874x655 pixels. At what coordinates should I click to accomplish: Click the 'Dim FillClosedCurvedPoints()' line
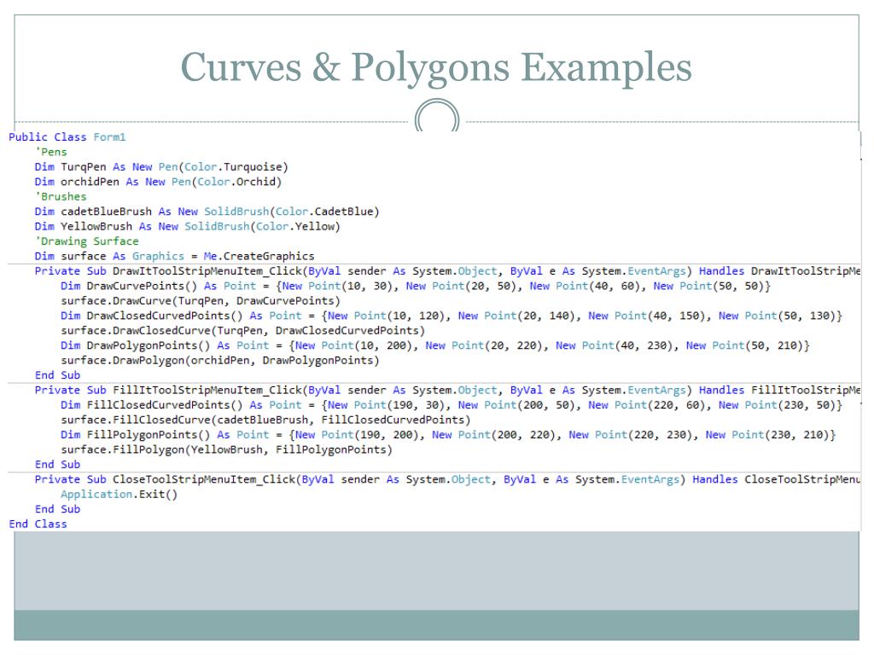[452, 405]
